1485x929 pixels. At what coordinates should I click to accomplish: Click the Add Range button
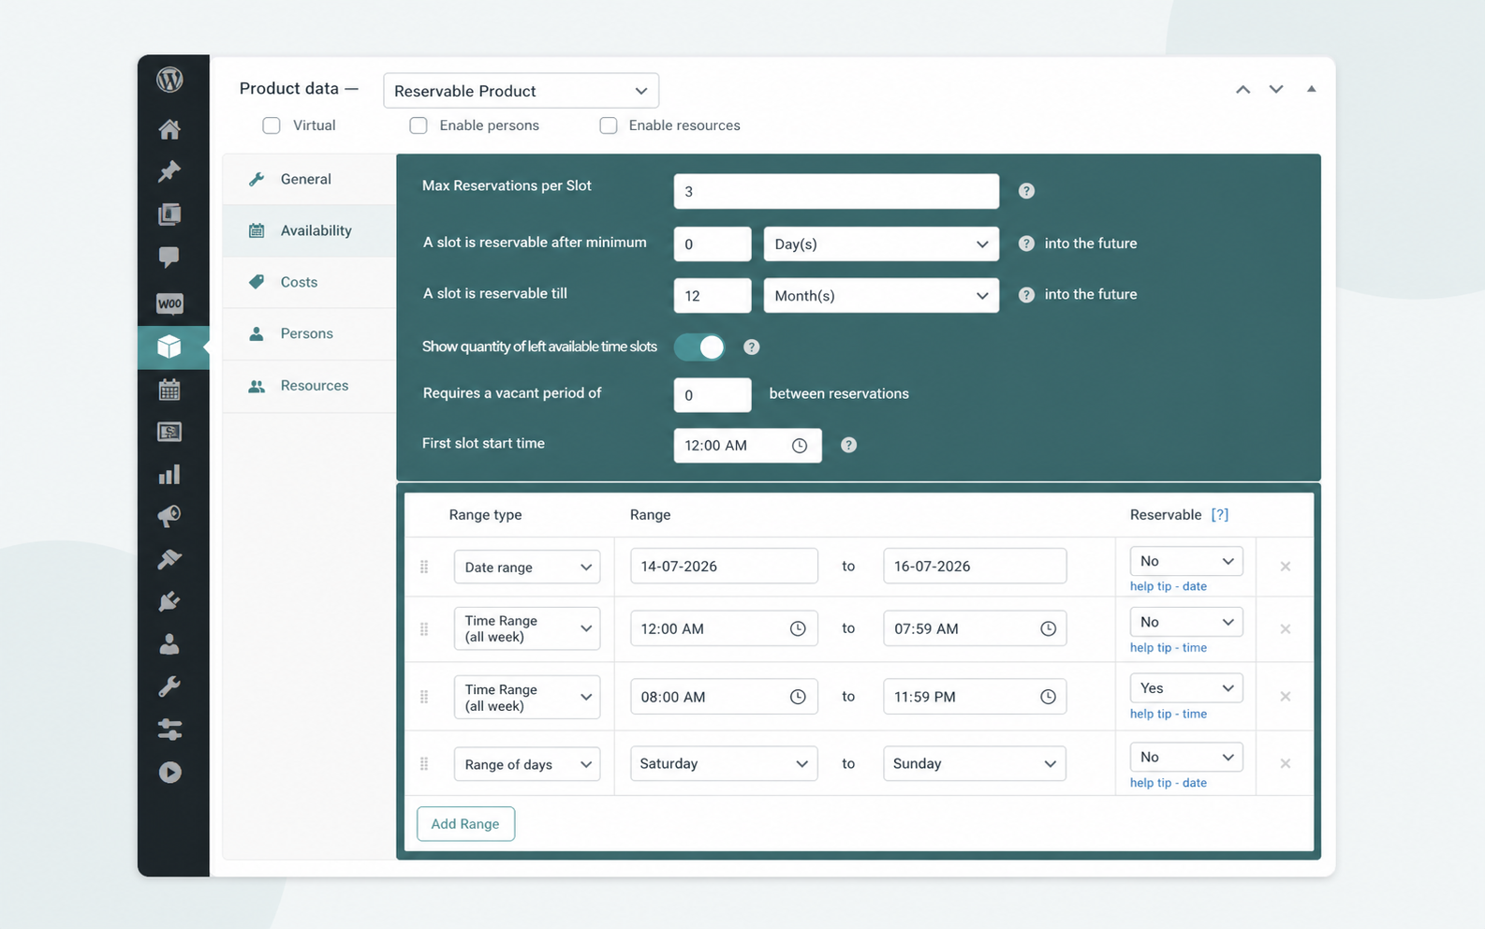click(465, 824)
